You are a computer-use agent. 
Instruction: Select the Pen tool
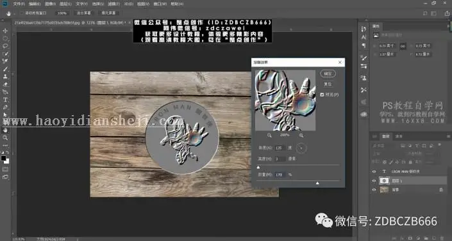[5, 107]
